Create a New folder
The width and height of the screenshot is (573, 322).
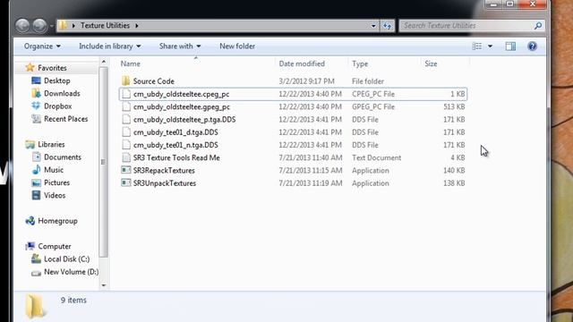click(237, 47)
